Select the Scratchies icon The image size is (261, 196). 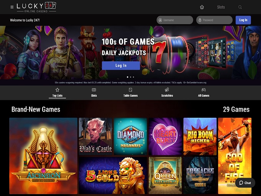coord(167,90)
